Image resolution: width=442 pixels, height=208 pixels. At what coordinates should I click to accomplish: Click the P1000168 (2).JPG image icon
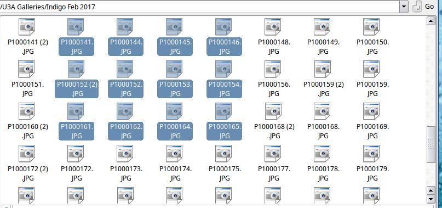pyautogui.click(x=273, y=111)
